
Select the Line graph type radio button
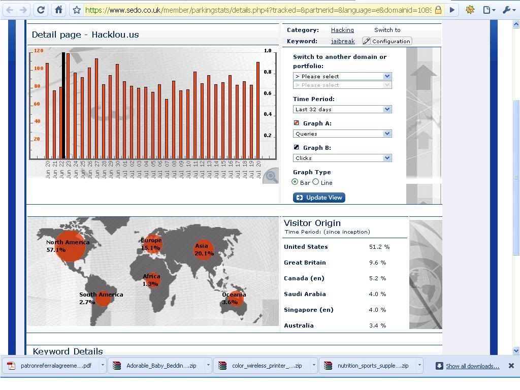point(316,182)
